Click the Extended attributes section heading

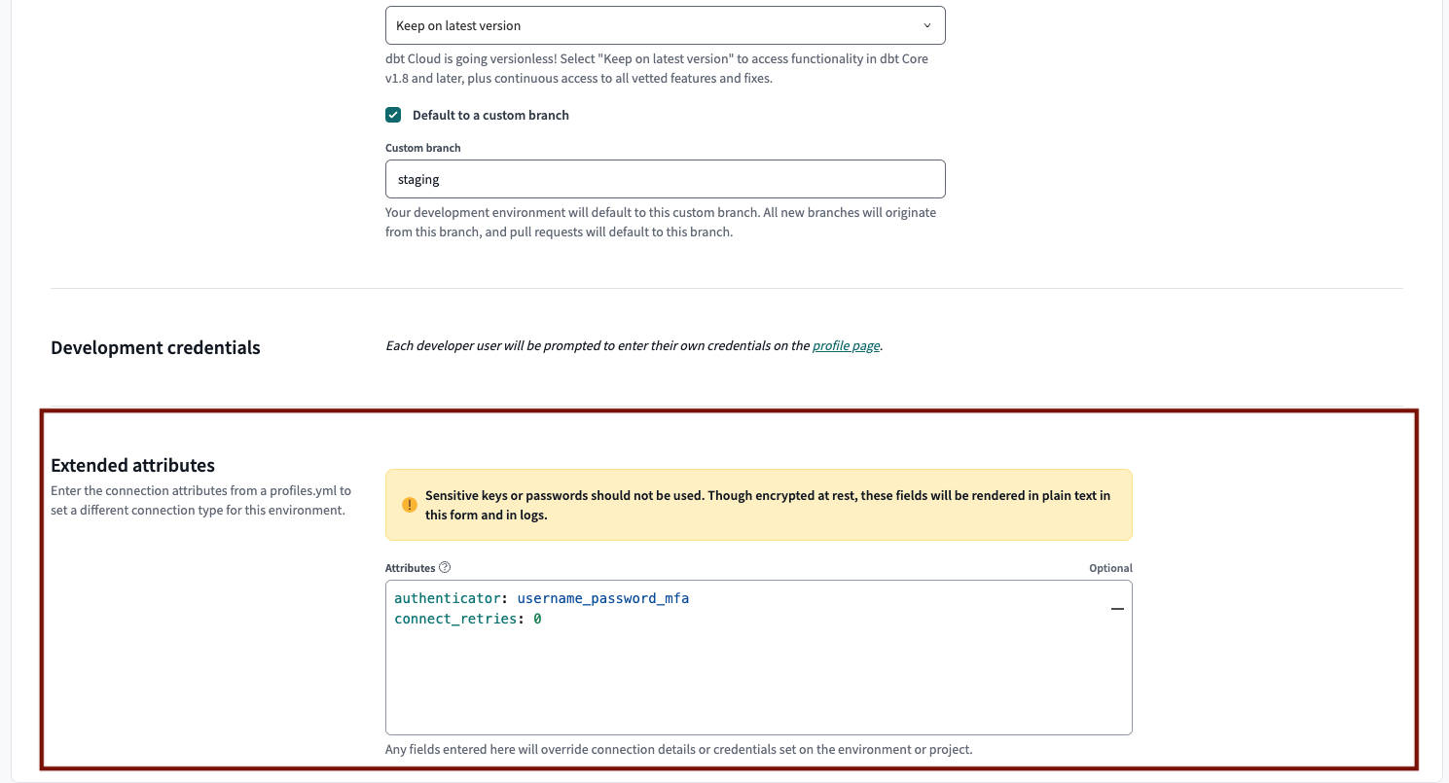point(132,465)
